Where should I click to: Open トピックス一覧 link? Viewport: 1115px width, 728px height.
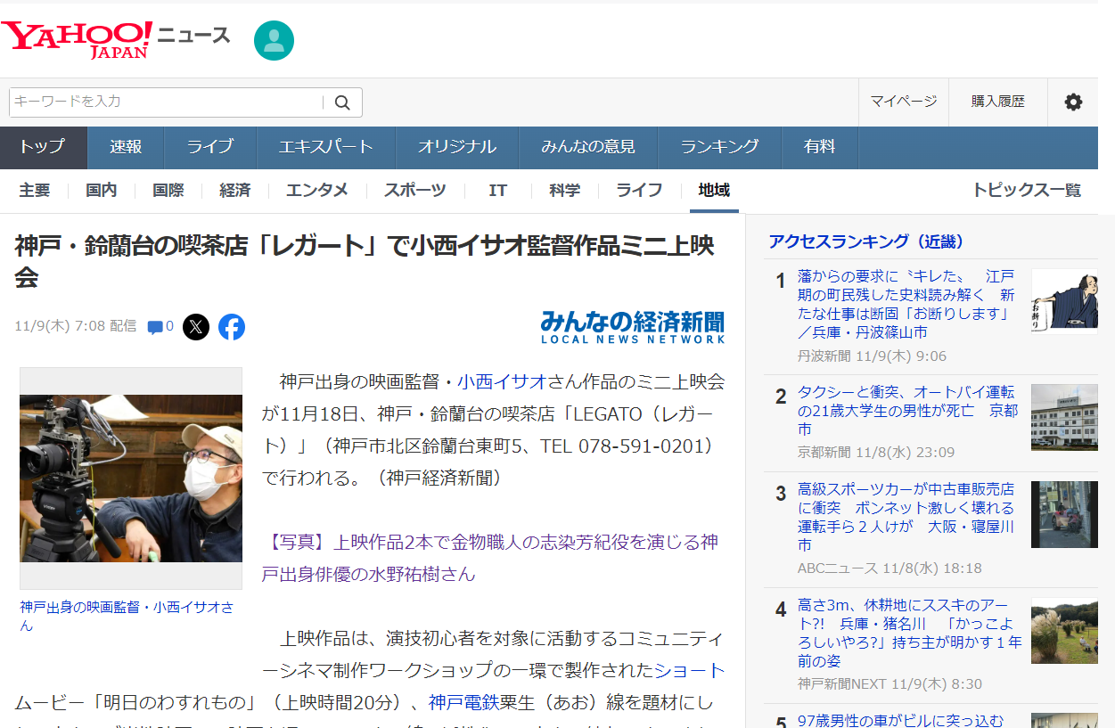click(1026, 191)
